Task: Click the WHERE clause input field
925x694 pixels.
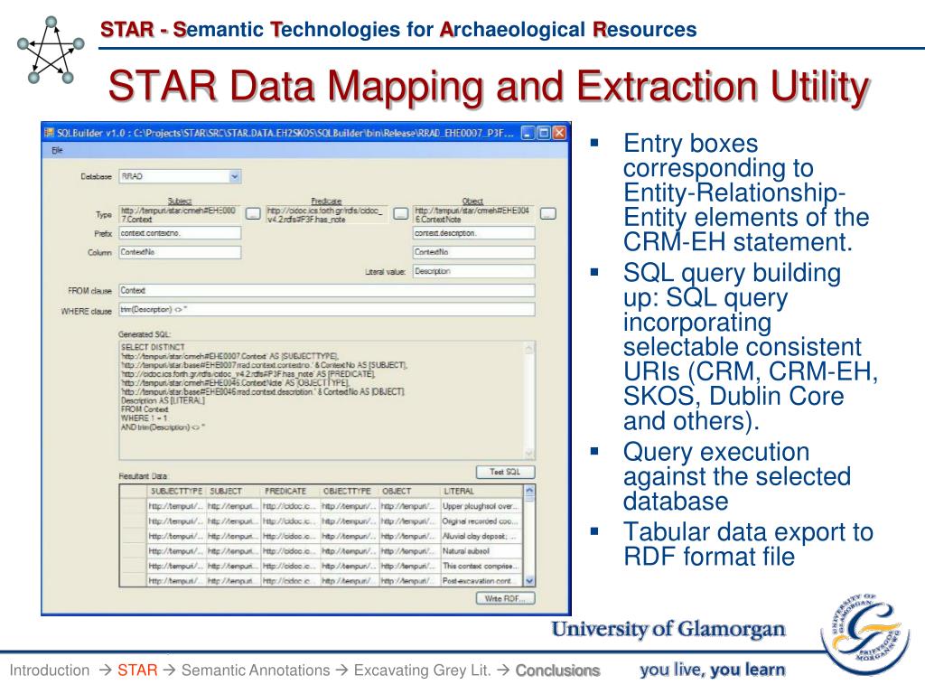Action: click(327, 310)
